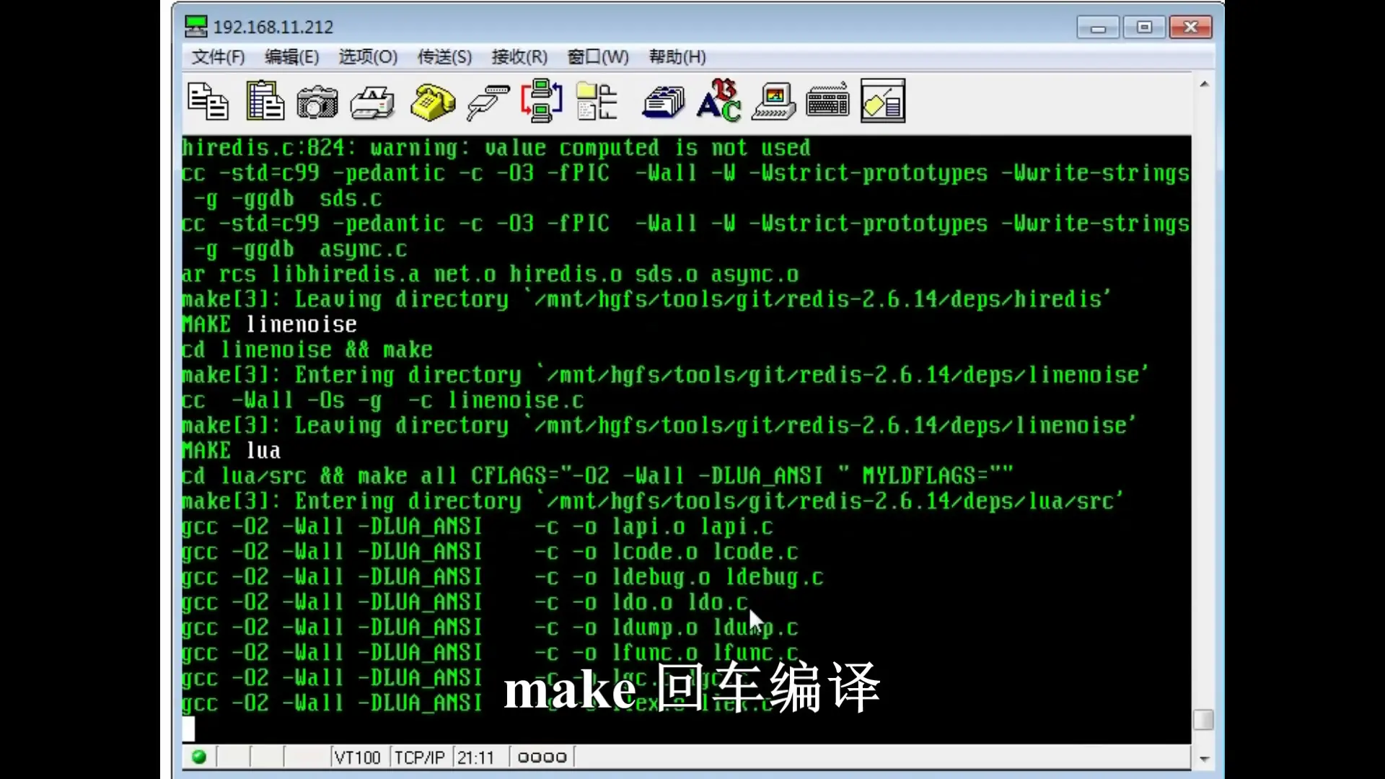Click the Paste clipboard toolbar icon

click(265, 101)
